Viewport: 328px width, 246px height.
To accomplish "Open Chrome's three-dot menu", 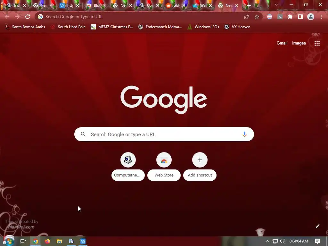I will pyautogui.click(x=321, y=17).
